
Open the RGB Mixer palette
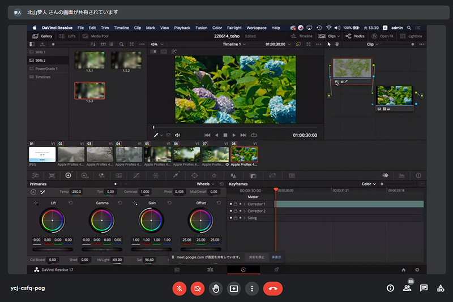pos(101,175)
